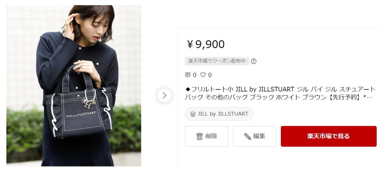Screen dimensions: 381x172
Task: Click the 削除 delete button
Action: coord(206,136)
